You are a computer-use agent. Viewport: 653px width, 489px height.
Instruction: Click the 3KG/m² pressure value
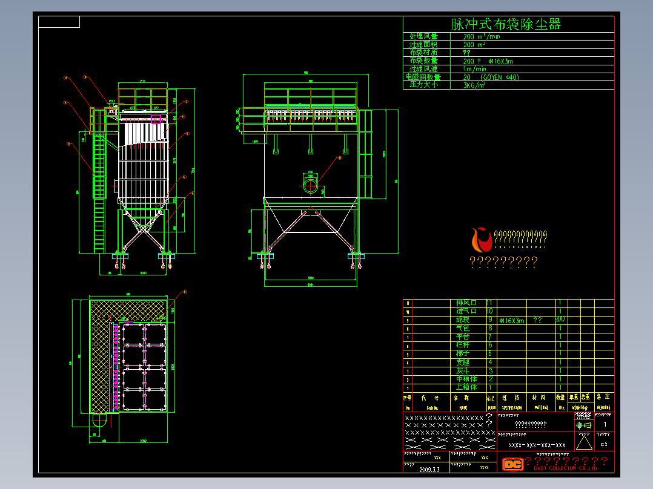point(474,85)
